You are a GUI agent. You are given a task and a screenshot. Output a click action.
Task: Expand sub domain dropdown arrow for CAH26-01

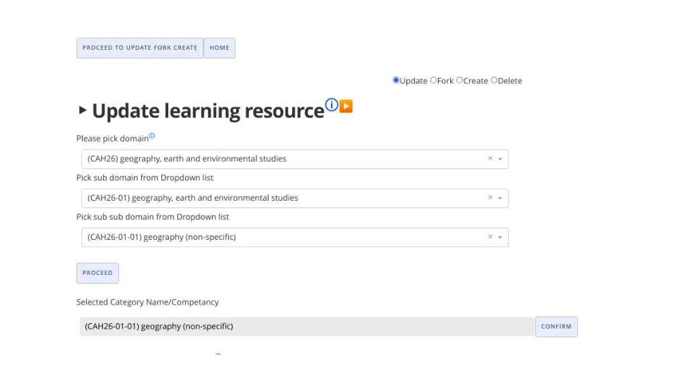pos(500,198)
